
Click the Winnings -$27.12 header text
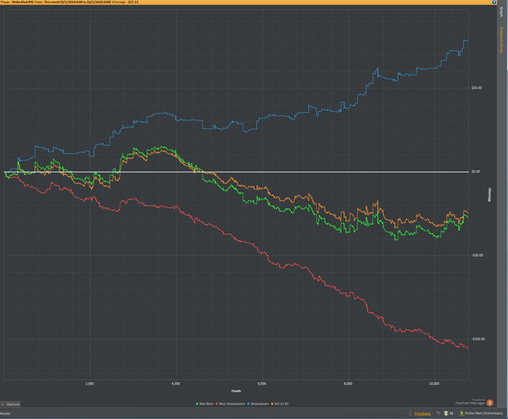click(x=125, y=2)
